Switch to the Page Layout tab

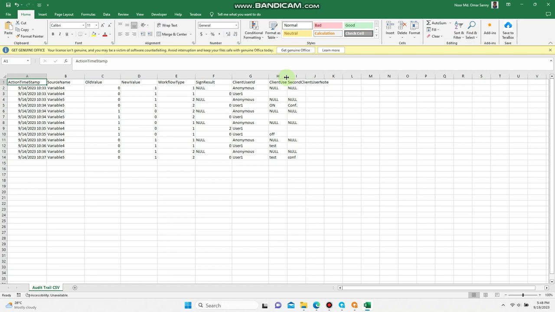[64, 14]
